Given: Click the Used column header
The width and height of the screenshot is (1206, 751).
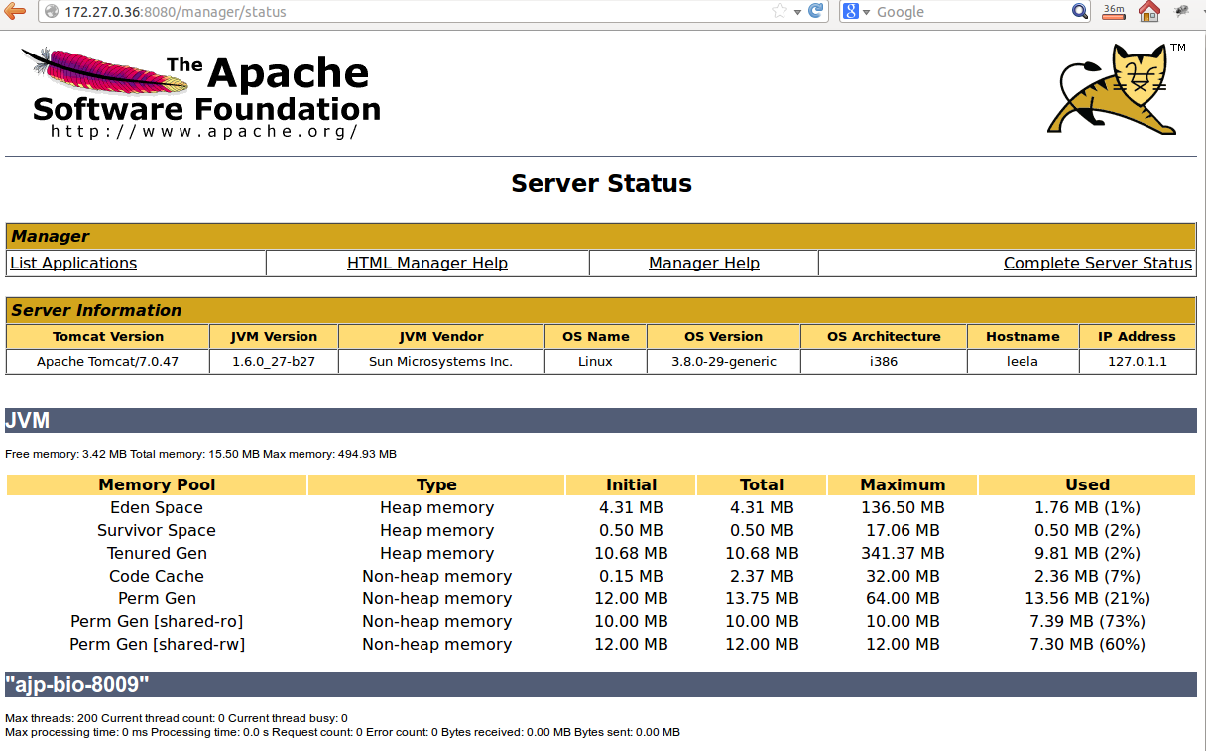Looking at the screenshot, I should click(1087, 484).
